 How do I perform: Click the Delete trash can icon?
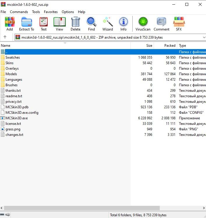coord(76,22)
